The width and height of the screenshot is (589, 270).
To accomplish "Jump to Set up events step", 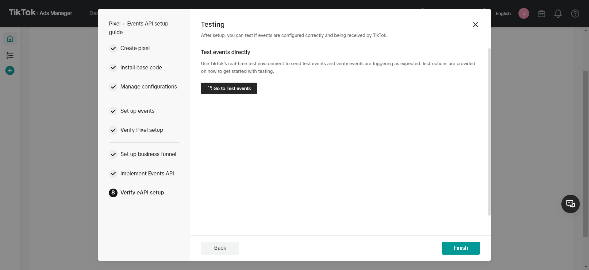I will tap(137, 111).
